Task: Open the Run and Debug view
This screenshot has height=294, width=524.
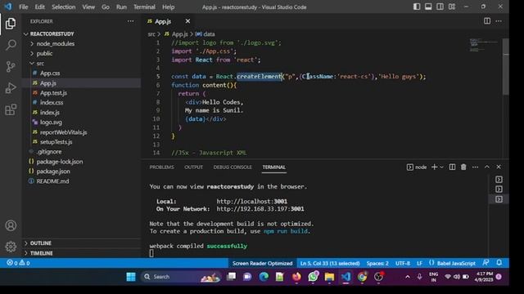Action: [11, 88]
